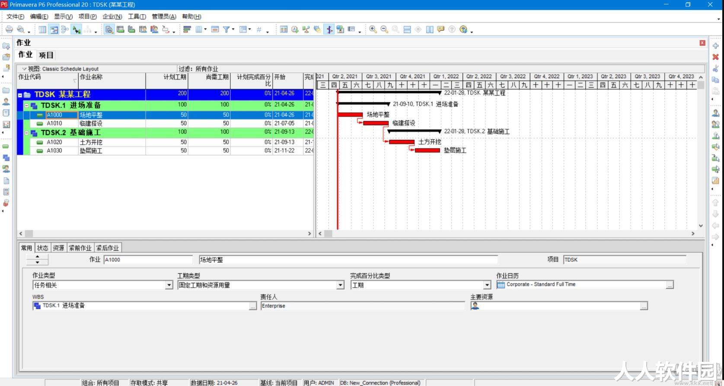This screenshot has height=386, width=724.
Task: Click the Copy icon on right sidebar
Action: pyautogui.click(x=715, y=80)
